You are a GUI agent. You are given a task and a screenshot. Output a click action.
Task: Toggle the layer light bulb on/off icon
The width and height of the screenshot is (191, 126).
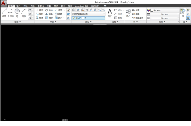tap(74, 18)
